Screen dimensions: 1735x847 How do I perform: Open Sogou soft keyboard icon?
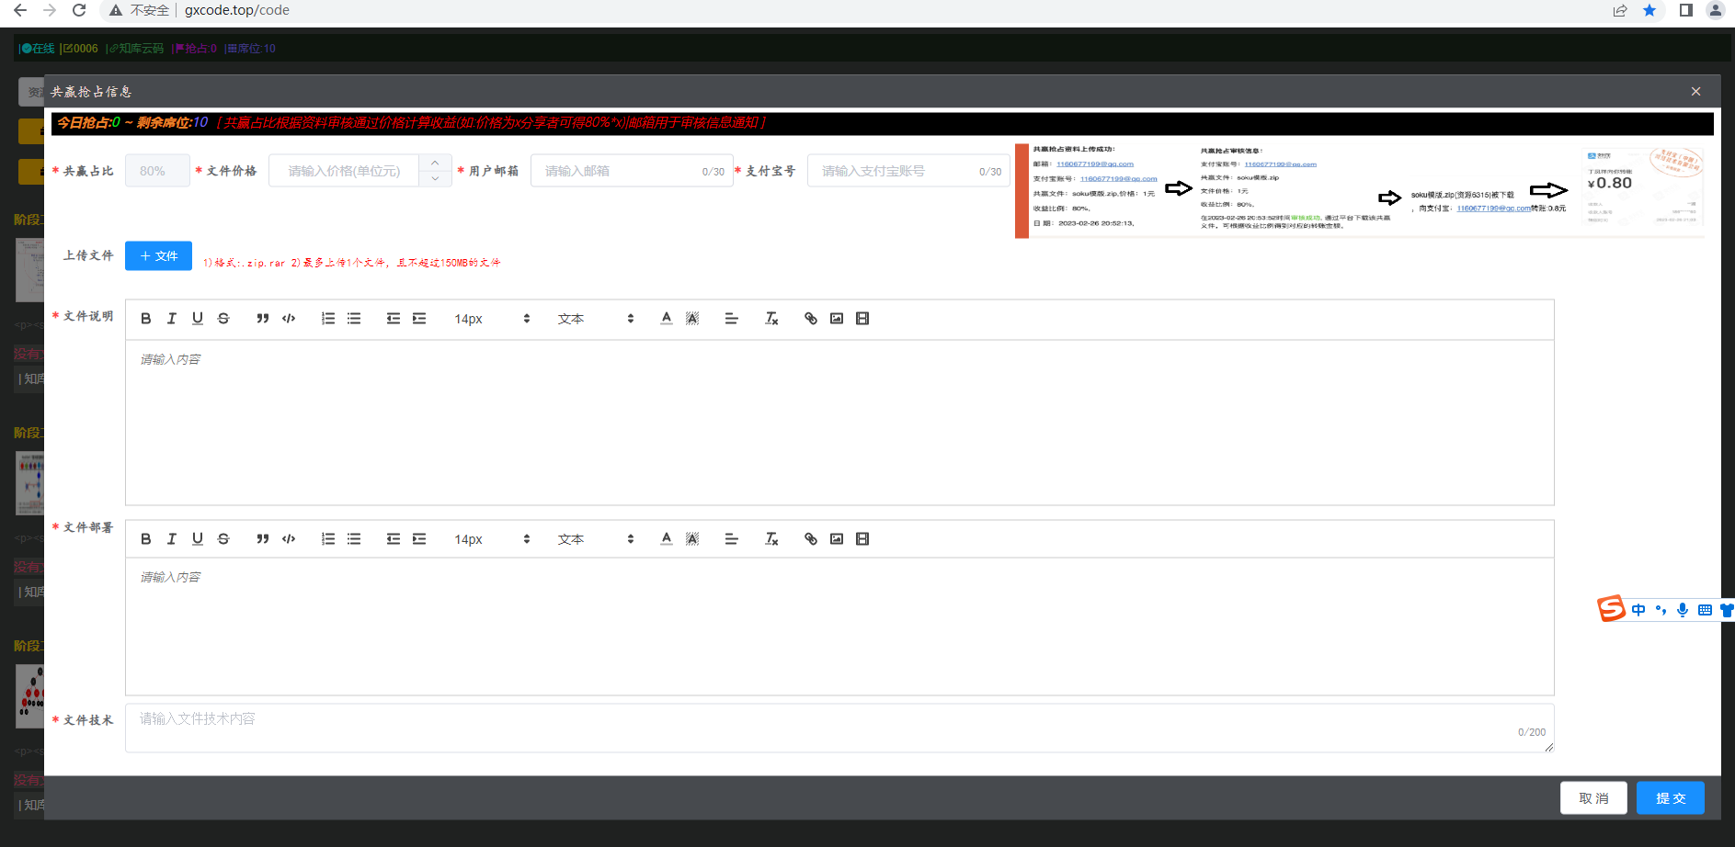click(1705, 610)
